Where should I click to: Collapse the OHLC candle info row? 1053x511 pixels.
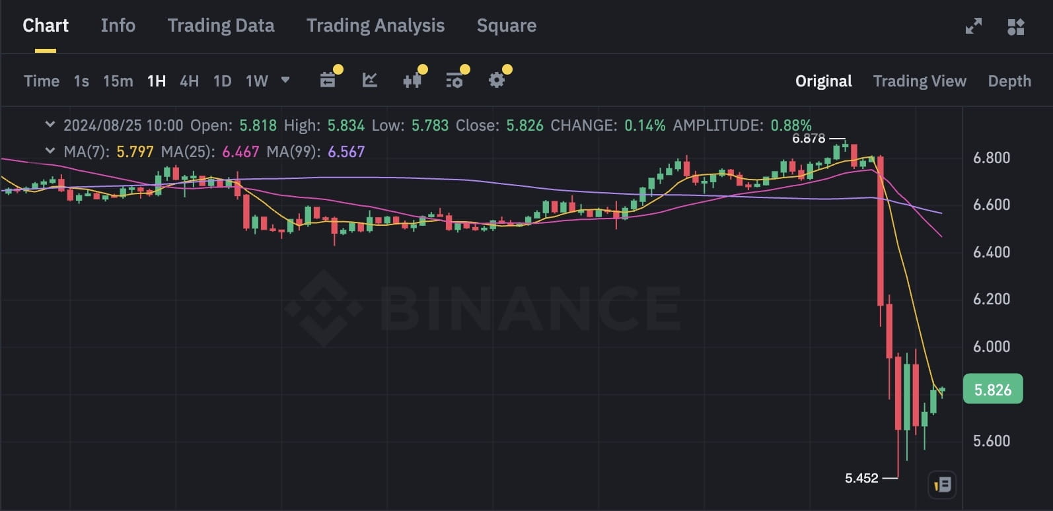(x=50, y=124)
